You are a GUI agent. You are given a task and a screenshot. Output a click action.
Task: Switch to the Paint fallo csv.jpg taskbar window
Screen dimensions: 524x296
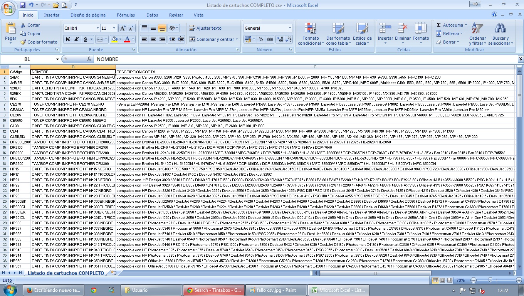pos(277,290)
